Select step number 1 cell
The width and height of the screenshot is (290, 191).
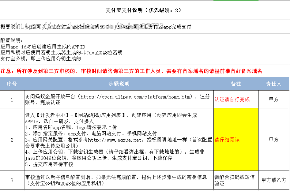(12, 99)
